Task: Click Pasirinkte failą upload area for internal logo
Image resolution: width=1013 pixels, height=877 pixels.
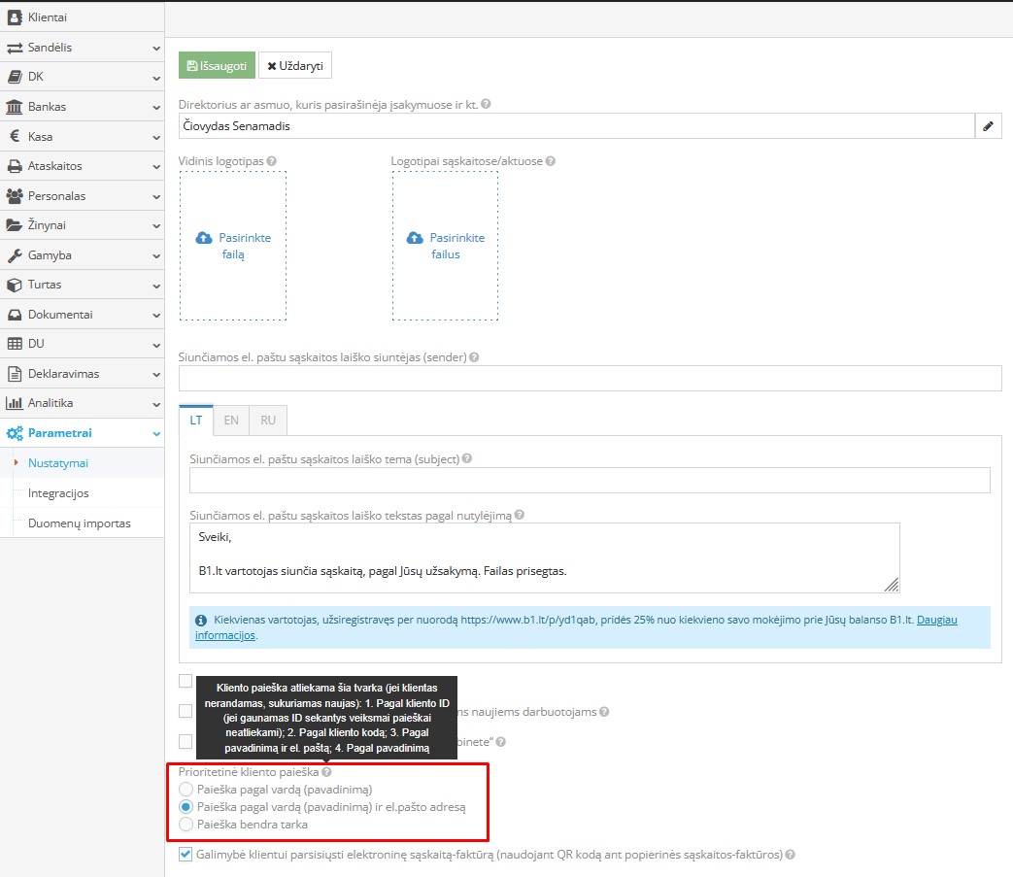Action: [233, 246]
